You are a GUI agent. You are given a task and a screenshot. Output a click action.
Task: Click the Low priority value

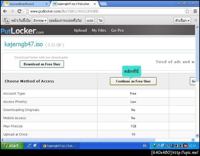coord(133,102)
